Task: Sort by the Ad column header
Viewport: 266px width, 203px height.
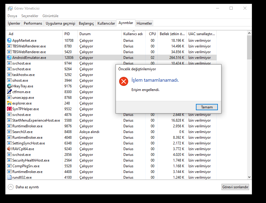Action: (x=34, y=34)
